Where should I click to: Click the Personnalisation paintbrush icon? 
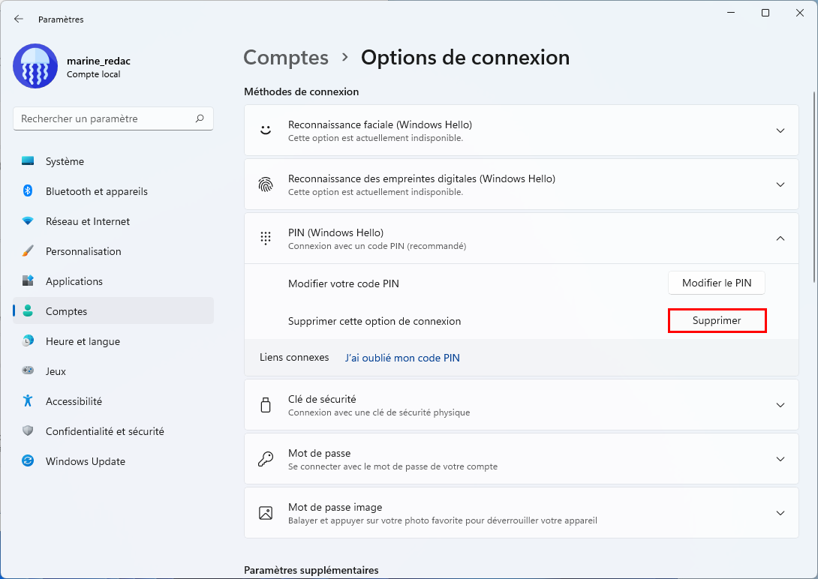(28, 250)
